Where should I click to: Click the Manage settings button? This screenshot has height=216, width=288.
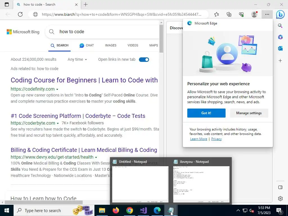[x=249, y=113]
